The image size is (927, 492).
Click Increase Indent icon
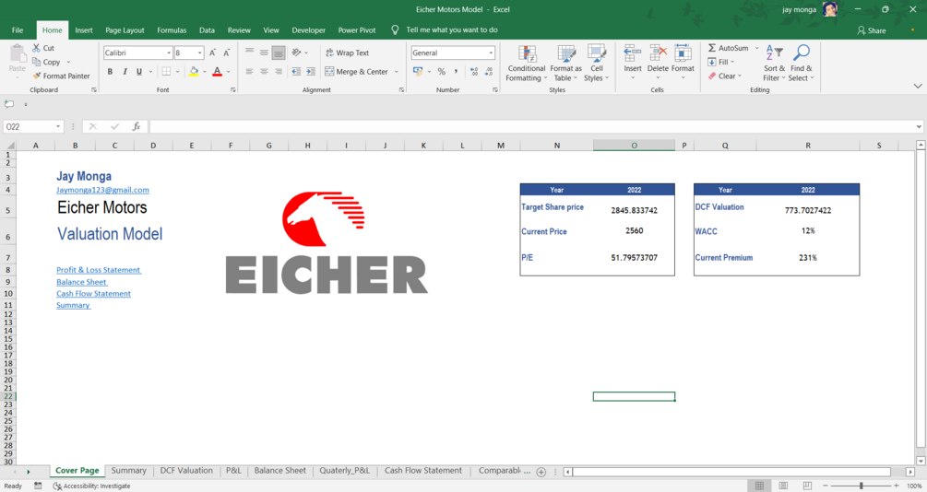(x=311, y=72)
